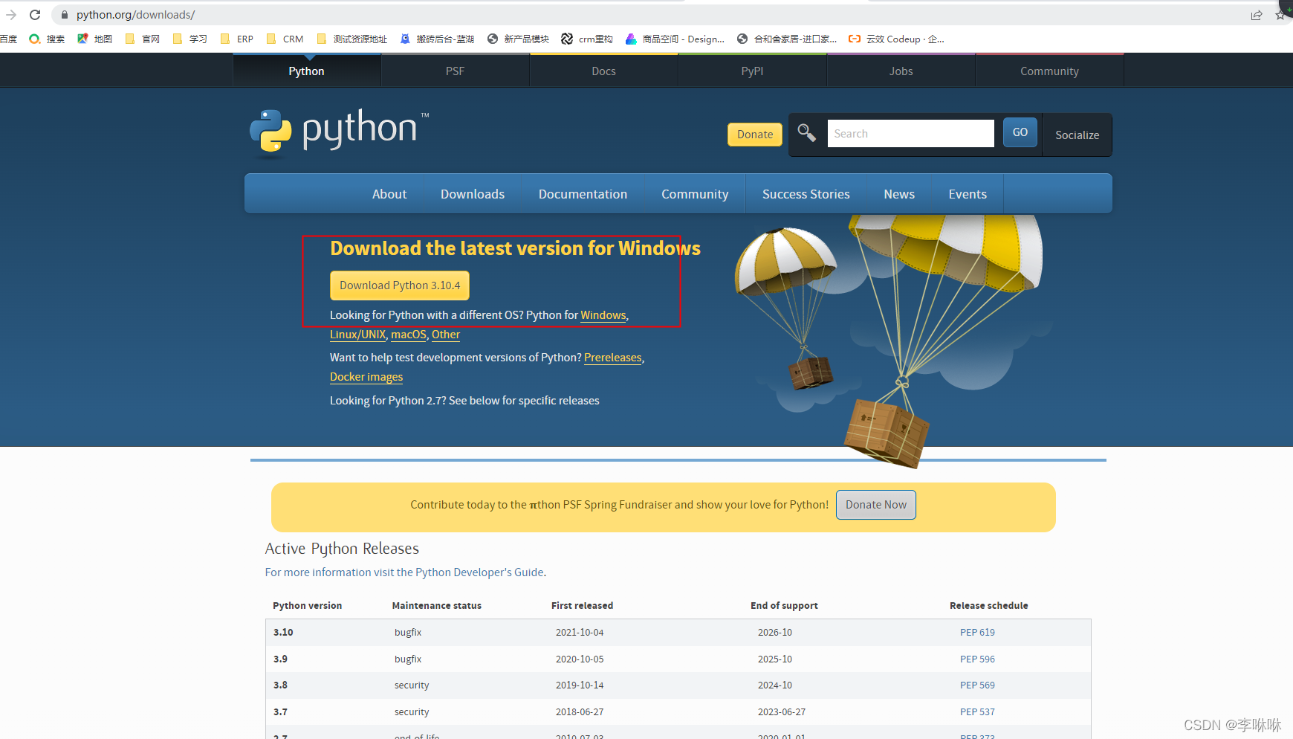Screen dimensions: 1293x739
Task: Click the 3.7 version cell
Action: [280, 712]
